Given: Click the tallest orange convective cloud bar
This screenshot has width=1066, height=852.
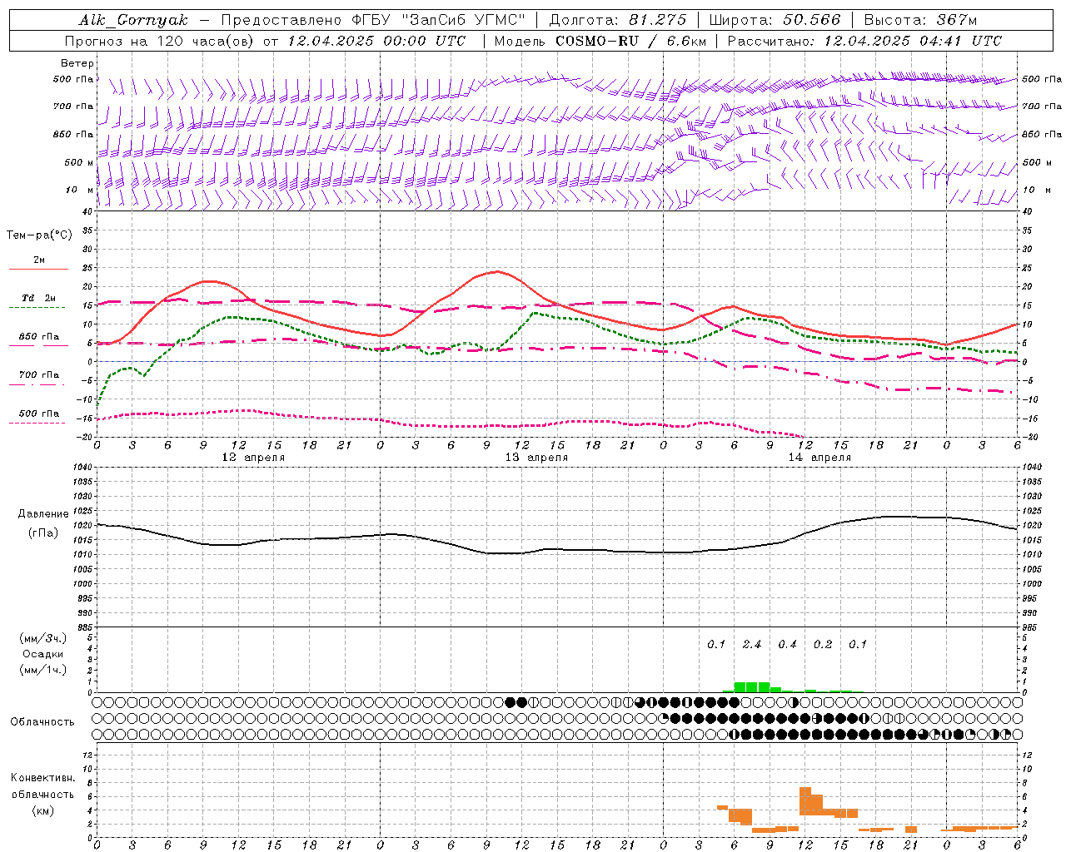Looking at the screenshot, I should point(805,801).
